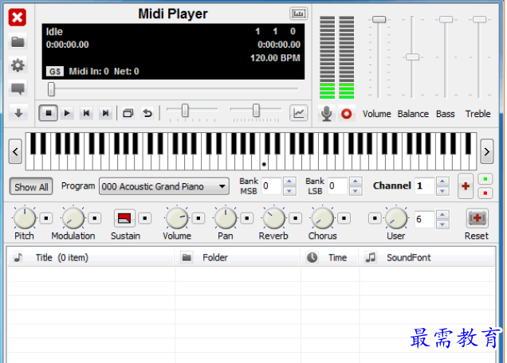507x363 pixels.
Task: Click the Channel number field
Action: click(425, 186)
